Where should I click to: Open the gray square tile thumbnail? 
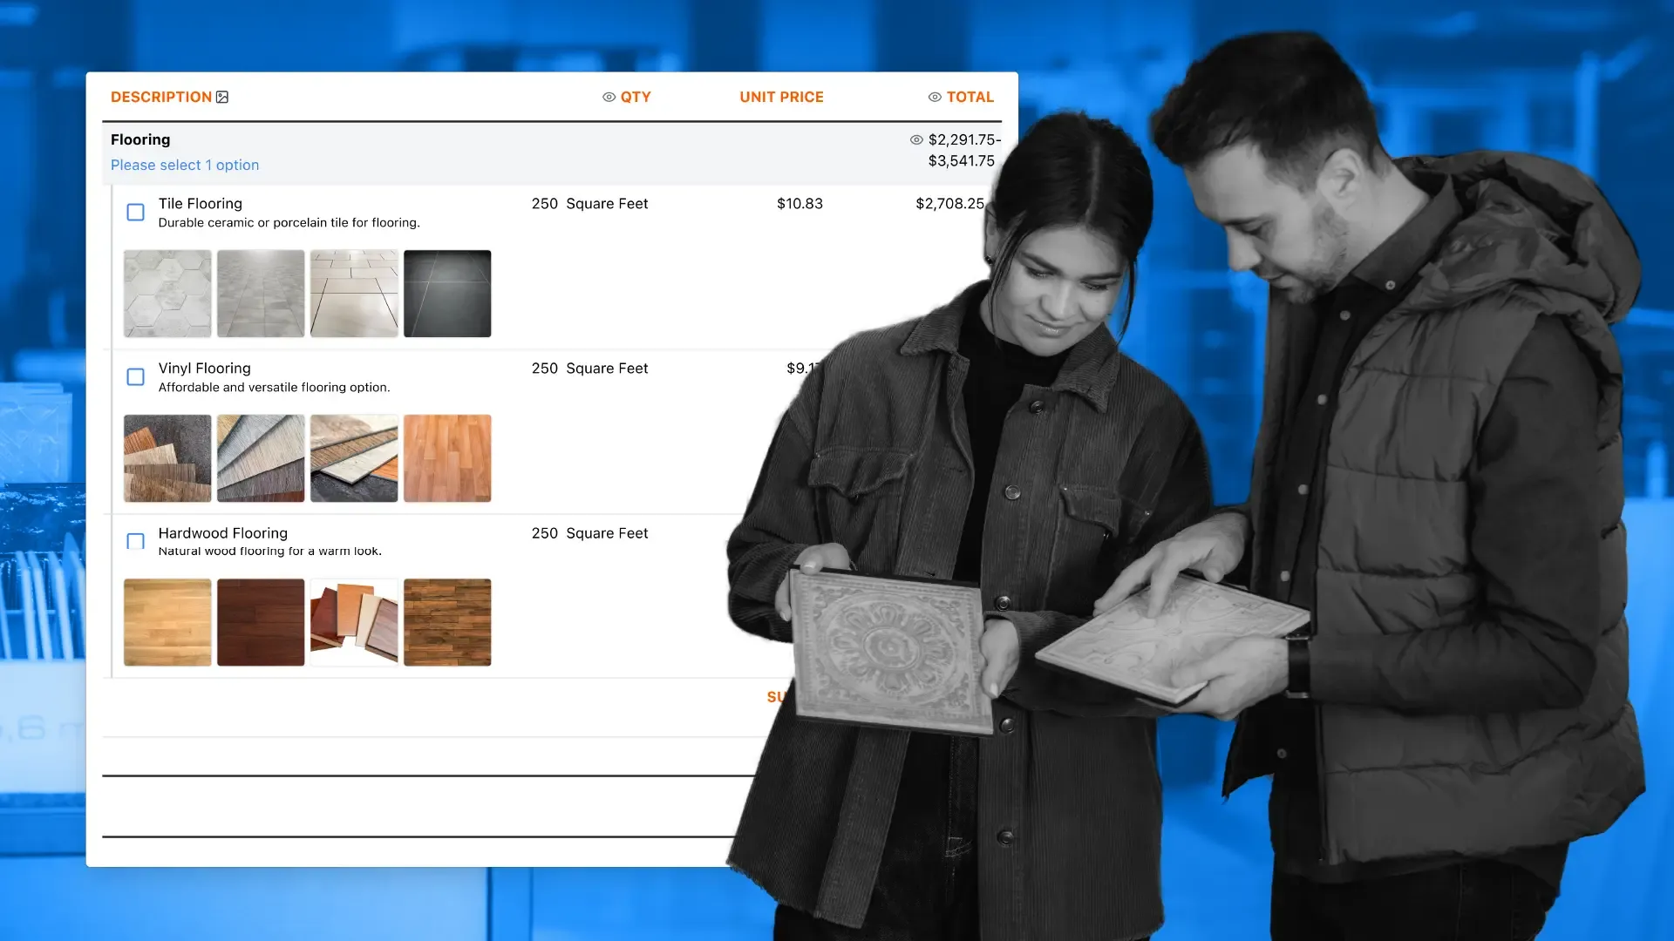(x=261, y=294)
